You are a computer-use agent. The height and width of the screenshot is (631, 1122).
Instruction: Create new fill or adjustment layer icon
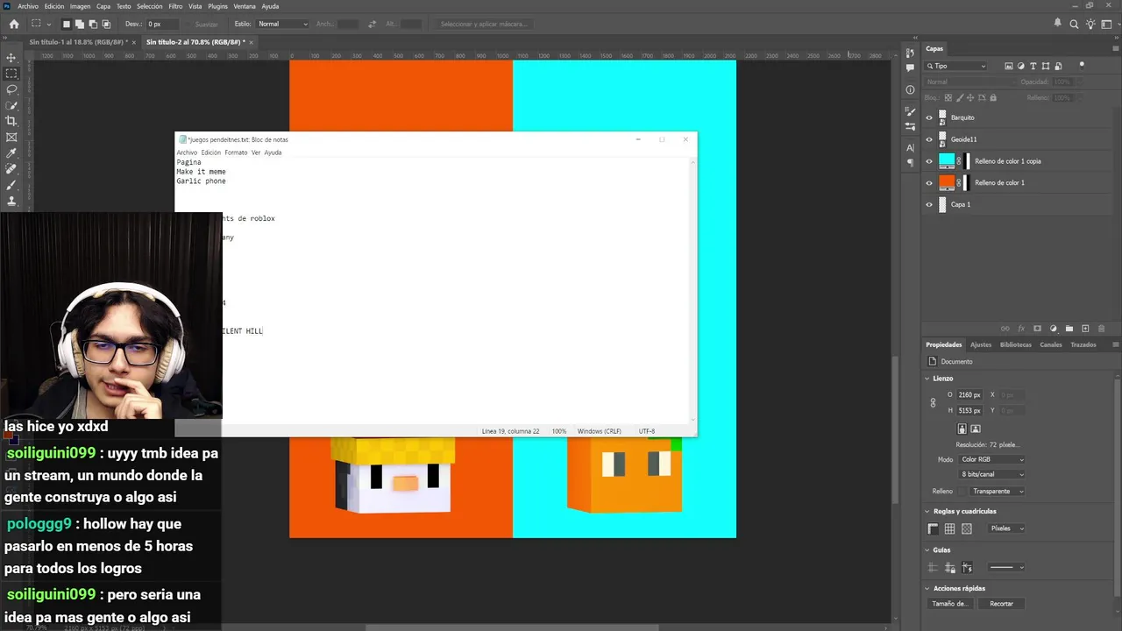(1054, 329)
